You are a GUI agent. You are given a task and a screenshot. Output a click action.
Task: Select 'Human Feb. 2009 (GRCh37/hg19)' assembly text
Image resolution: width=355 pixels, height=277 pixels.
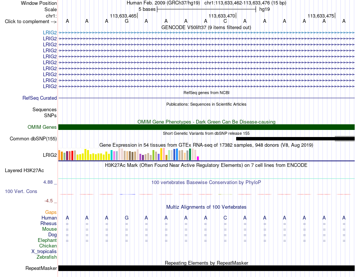[163, 3]
